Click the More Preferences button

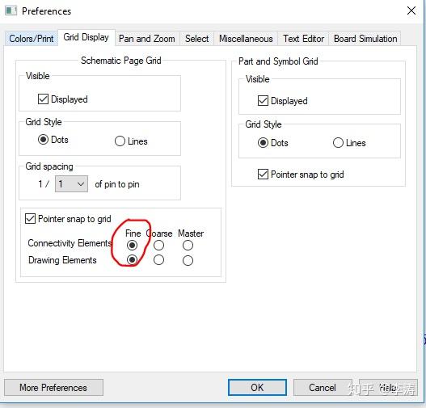(53, 387)
